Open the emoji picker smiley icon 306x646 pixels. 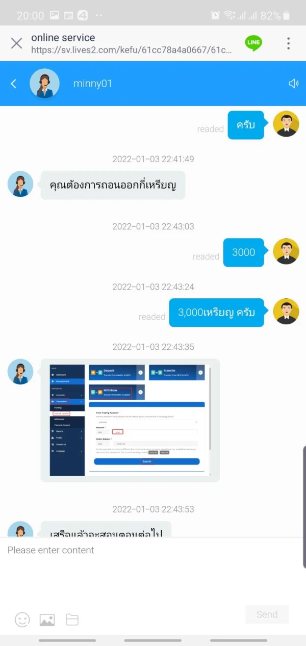[x=22, y=619]
